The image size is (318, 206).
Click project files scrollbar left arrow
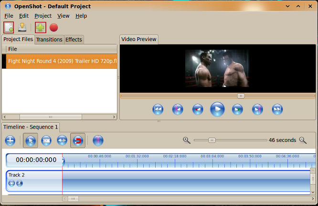click(5, 117)
